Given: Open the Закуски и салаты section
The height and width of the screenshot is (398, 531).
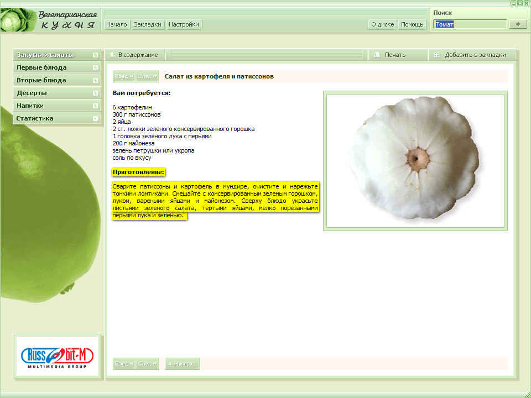Looking at the screenshot, I should point(57,55).
